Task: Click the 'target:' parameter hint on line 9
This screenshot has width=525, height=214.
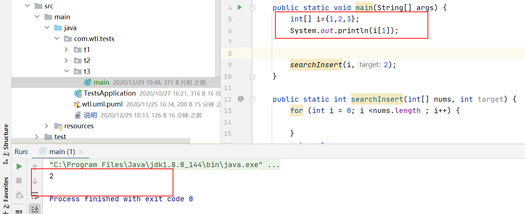Action: (x=370, y=65)
